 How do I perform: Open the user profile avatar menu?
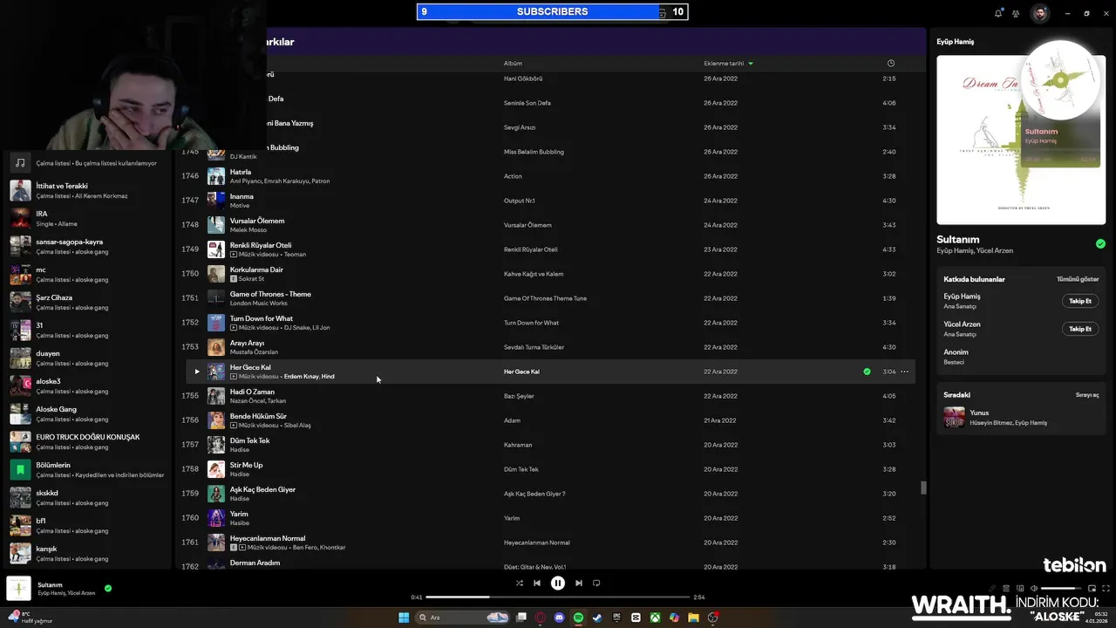(x=1040, y=13)
